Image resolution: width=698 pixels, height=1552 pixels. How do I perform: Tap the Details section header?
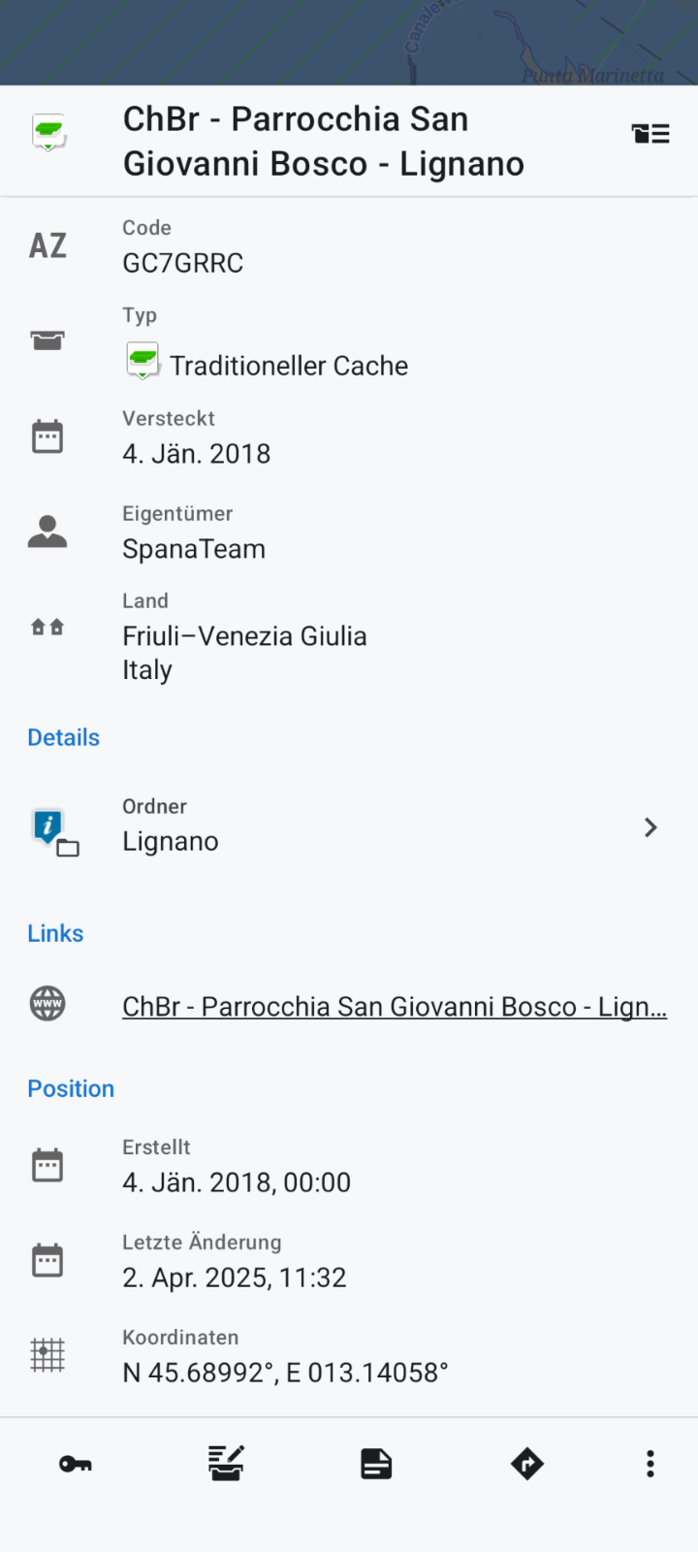64,737
